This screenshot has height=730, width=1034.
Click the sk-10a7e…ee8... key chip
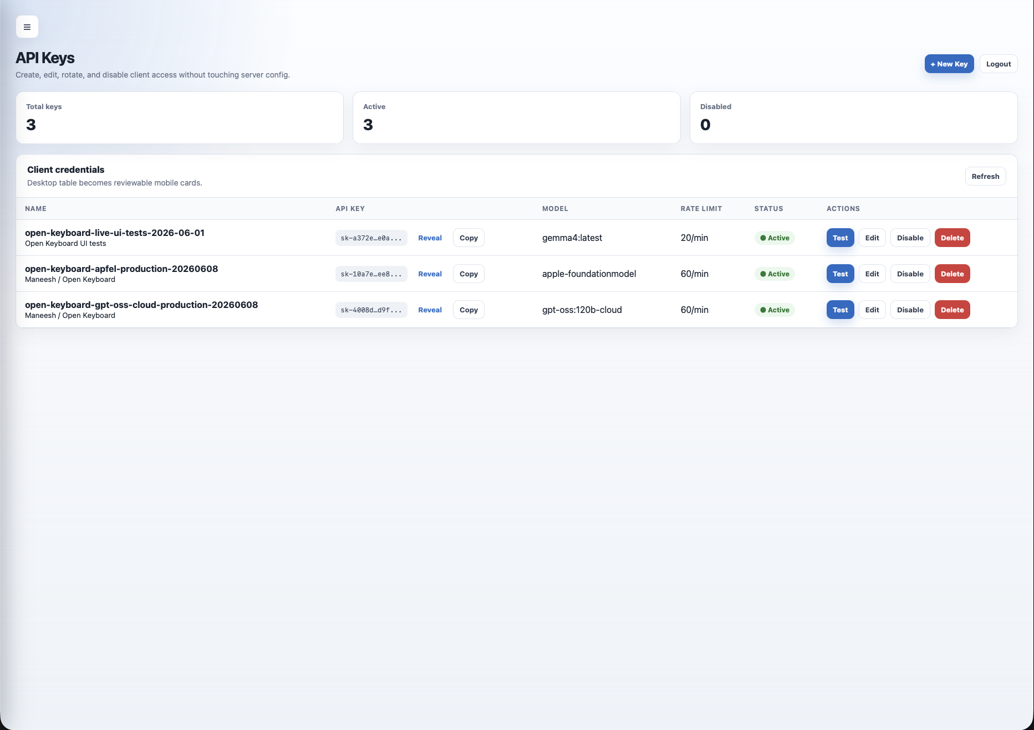[371, 274]
